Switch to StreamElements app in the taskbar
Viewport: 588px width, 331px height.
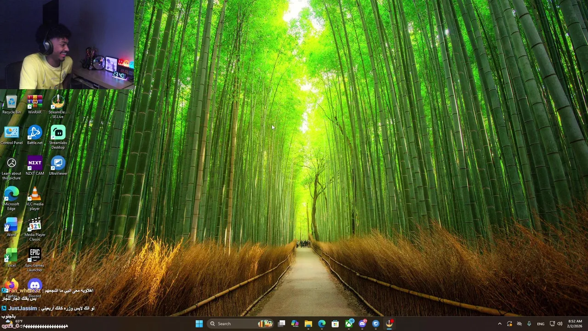click(x=389, y=324)
